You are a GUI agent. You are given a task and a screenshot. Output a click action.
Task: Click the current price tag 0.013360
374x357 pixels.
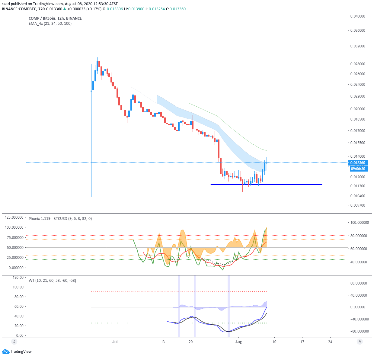[358, 162]
